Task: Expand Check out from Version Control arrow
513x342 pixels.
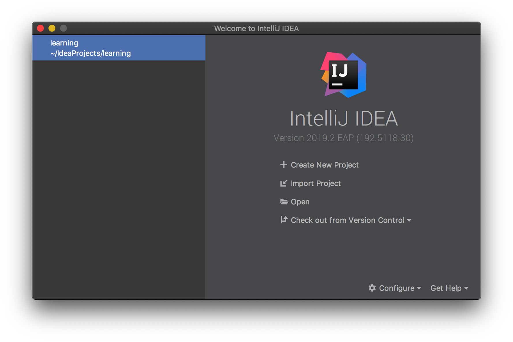Action: pyautogui.click(x=409, y=220)
